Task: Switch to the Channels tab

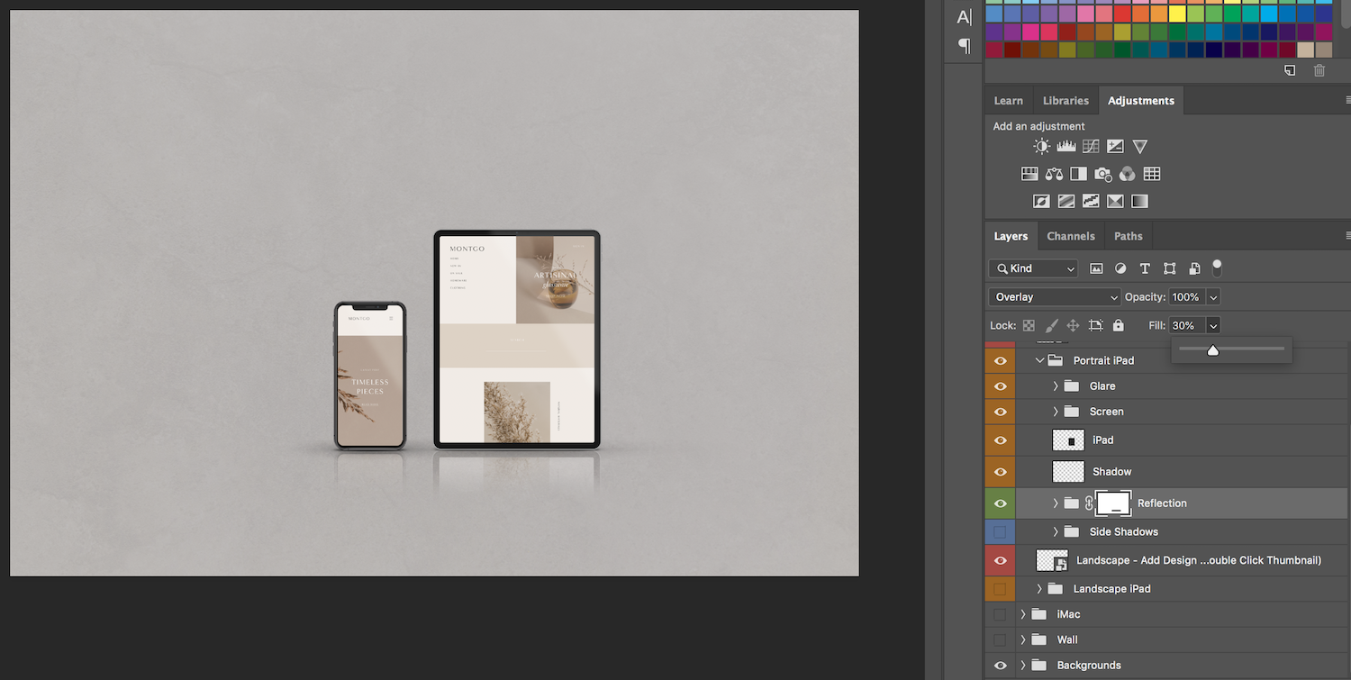Action: coord(1070,236)
